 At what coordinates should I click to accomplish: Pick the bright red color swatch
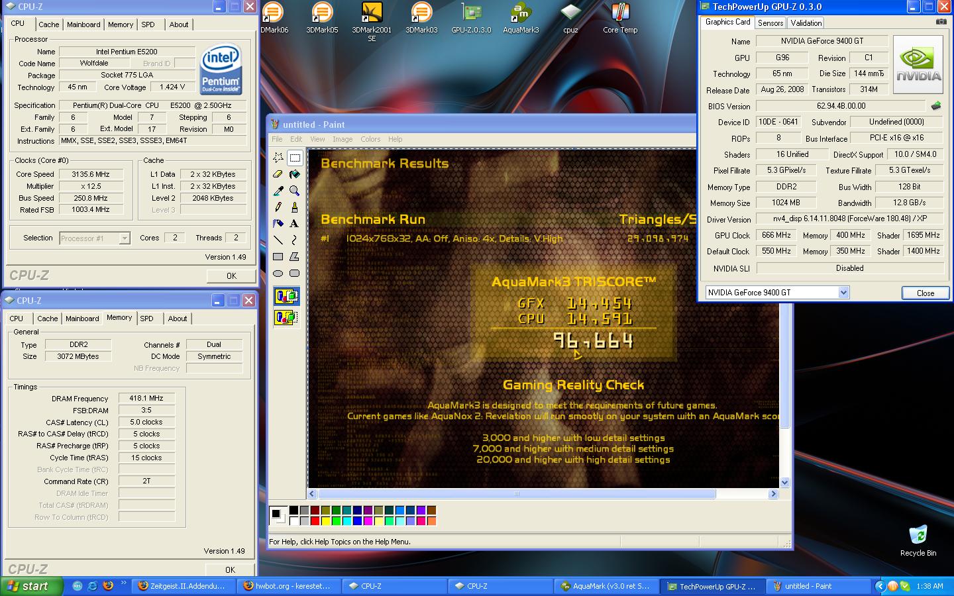(x=315, y=521)
